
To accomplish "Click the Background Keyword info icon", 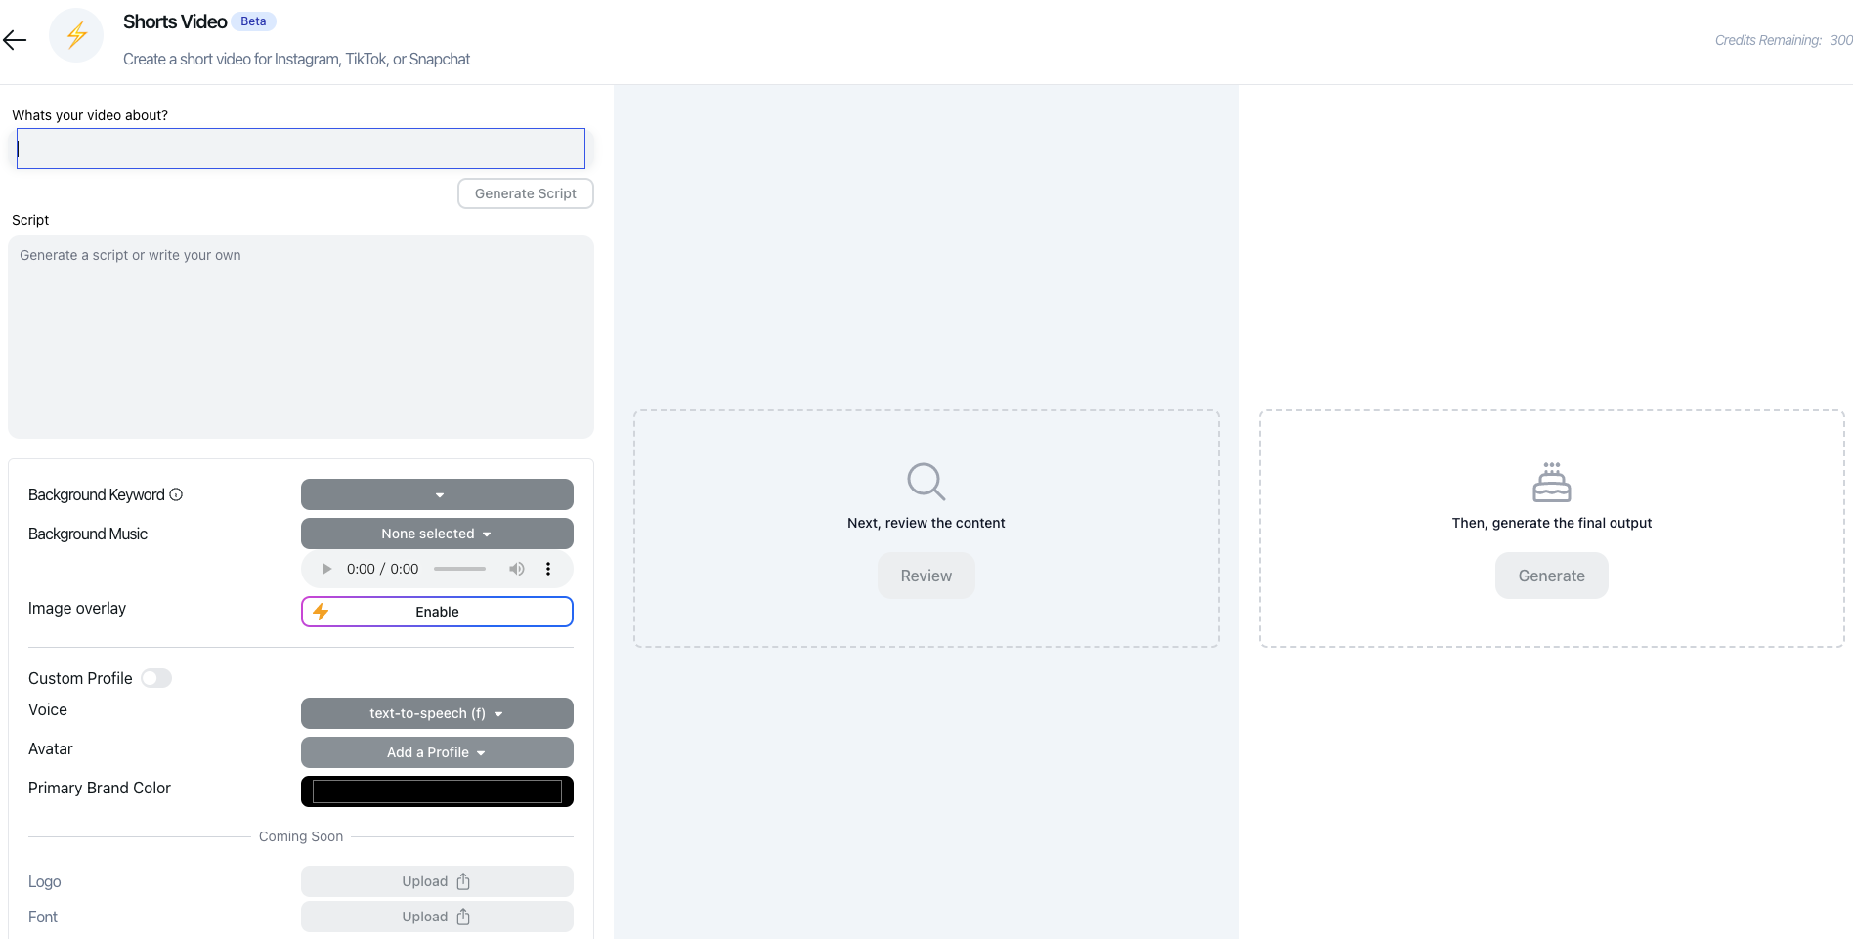I will click(x=176, y=494).
